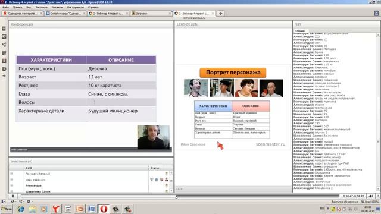Open the second Opera sidebar panel icon
Screen dimensions: 381x214
[x=4, y=37]
